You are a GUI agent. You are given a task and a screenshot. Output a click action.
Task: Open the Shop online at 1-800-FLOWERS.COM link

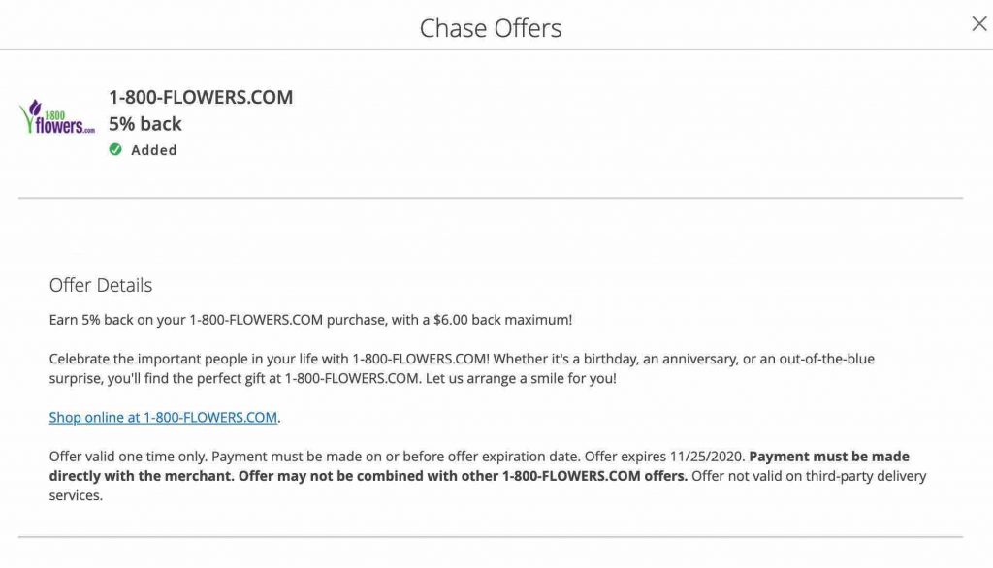[163, 417]
